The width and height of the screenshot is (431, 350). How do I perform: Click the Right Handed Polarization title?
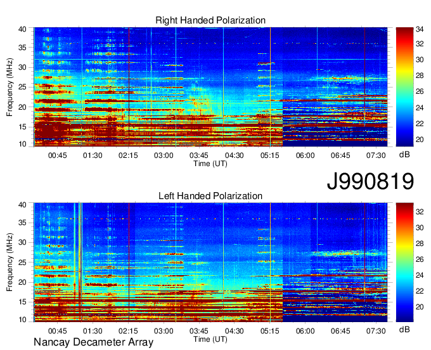click(x=210, y=20)
